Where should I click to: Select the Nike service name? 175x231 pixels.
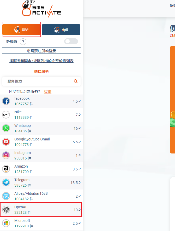click(18, 112)
